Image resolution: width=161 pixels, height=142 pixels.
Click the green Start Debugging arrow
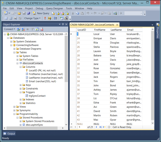click(x=121, y=13)
